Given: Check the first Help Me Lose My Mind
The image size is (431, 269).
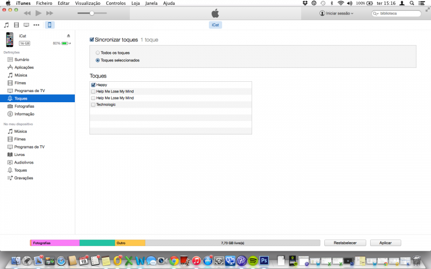Looking at the screenshot, I should (93, 91).
